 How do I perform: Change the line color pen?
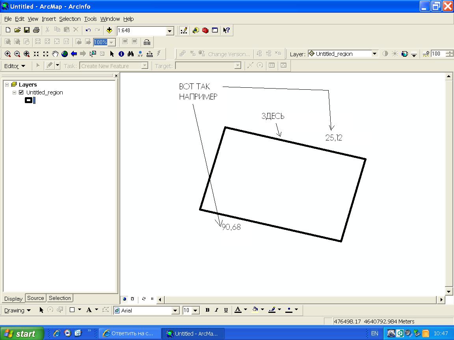coord(272,310)
